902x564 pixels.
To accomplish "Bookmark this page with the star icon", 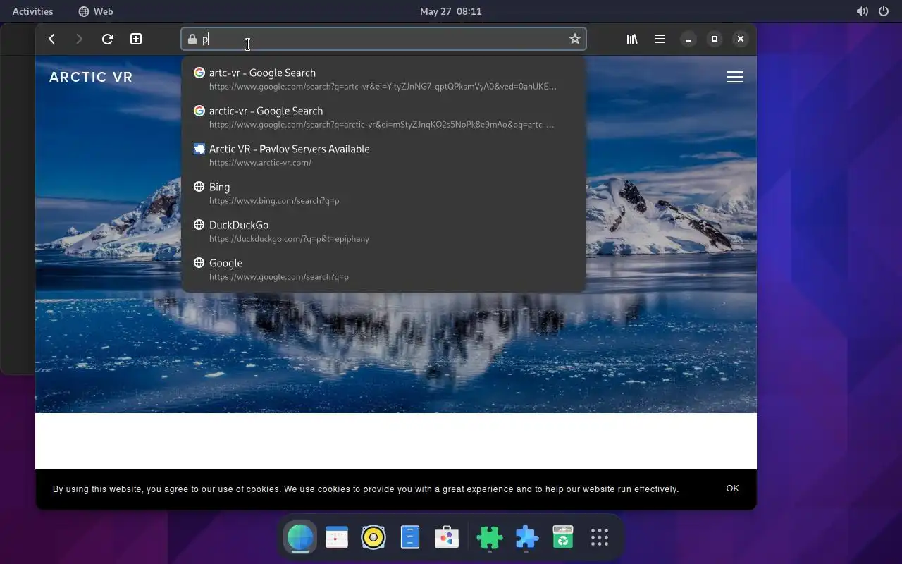I will click(575, 39).
